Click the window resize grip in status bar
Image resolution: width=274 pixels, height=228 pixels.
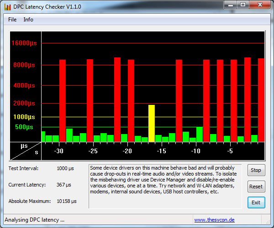tap(267, 222)
